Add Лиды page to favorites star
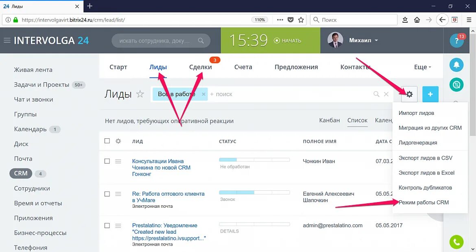This screenshot has width=476, height=252. [x=140, y=94]
